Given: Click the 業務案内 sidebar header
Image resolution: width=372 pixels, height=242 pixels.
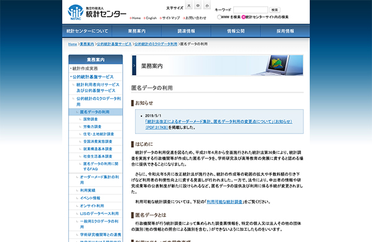Looking at the screenshot, I should 95,60.
